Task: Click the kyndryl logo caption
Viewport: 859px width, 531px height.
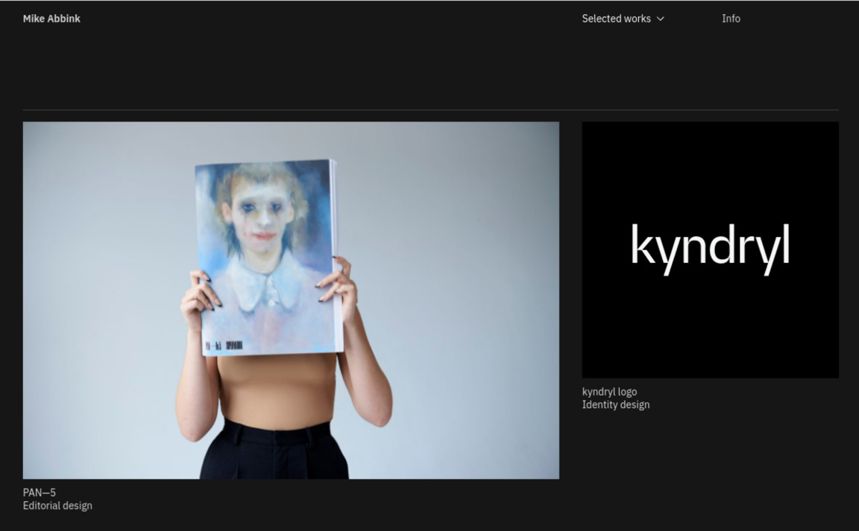Action: tap(609, 392)
